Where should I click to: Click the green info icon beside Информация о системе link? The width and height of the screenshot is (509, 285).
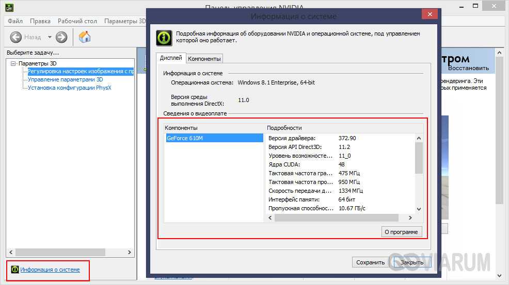(14, 270)
